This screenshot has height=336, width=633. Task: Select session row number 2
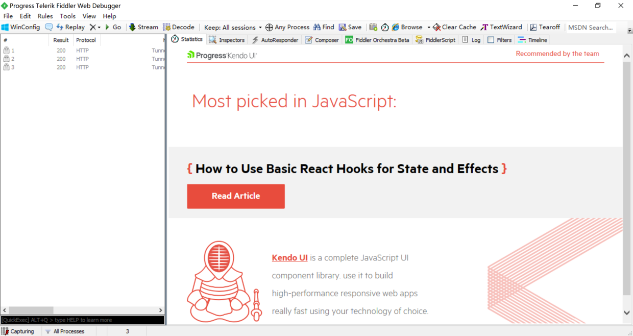tap(83, 59)
